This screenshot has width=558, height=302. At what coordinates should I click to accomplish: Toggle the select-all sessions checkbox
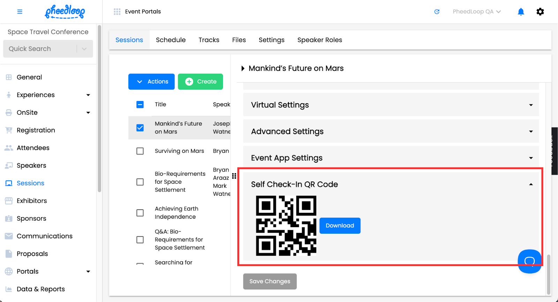click(x=140, y=104)
